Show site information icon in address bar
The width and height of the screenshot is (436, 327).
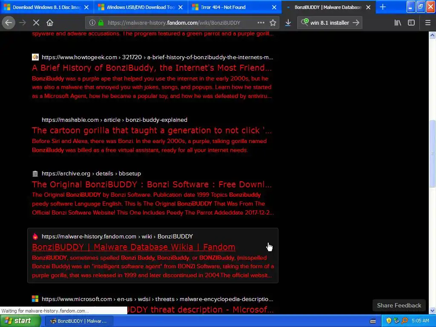point(92,23)
